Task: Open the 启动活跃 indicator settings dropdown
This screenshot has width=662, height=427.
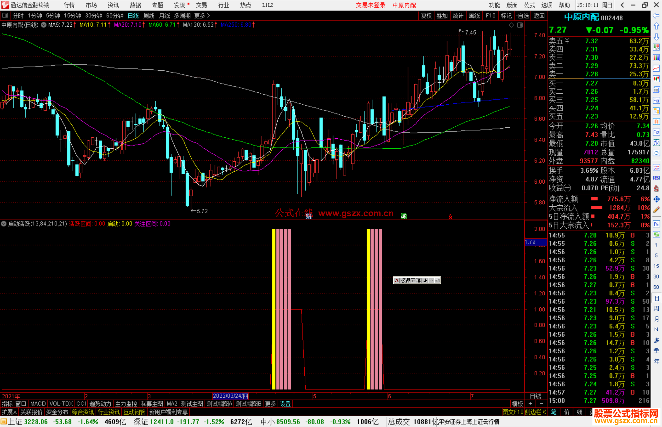Action: pos(4,224)
